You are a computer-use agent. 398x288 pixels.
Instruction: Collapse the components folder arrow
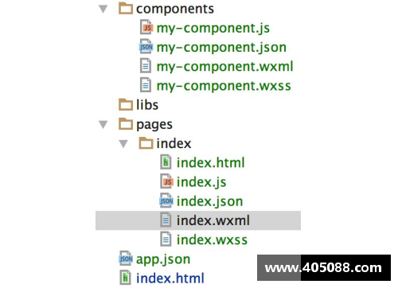tap(103, 9)
